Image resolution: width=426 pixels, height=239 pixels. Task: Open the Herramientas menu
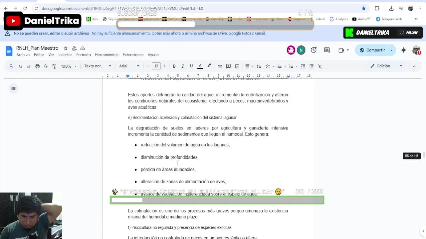tap(106, 55)
